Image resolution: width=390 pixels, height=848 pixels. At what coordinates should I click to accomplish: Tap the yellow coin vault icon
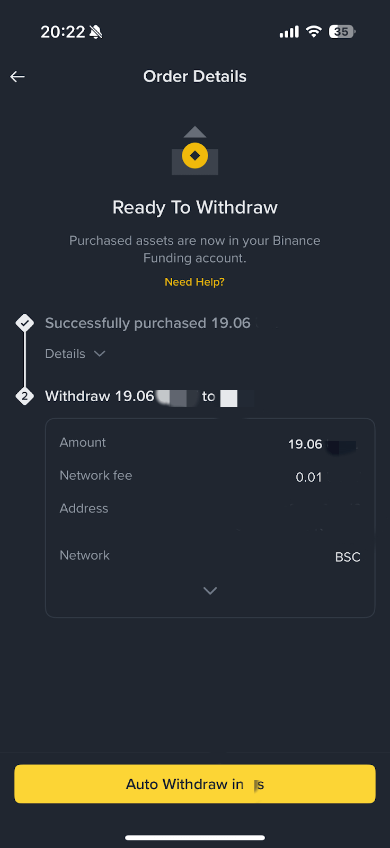pos(195,151)
